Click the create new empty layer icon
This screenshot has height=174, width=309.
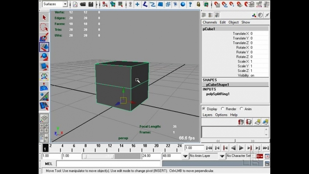coord(257,122)
